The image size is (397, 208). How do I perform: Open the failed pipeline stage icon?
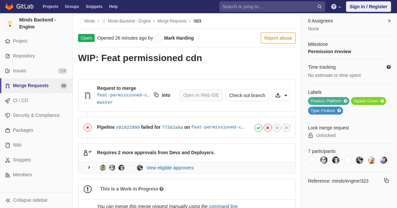268,128
